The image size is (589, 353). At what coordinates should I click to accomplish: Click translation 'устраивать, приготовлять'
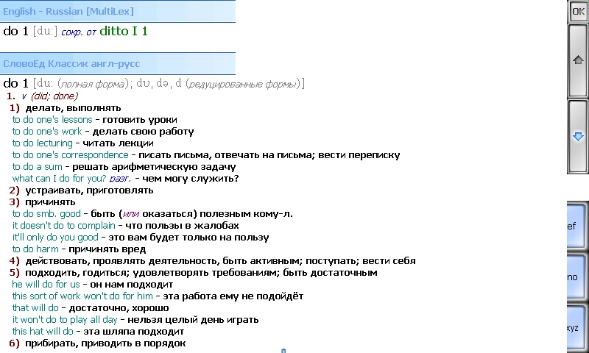pos(89,190)
